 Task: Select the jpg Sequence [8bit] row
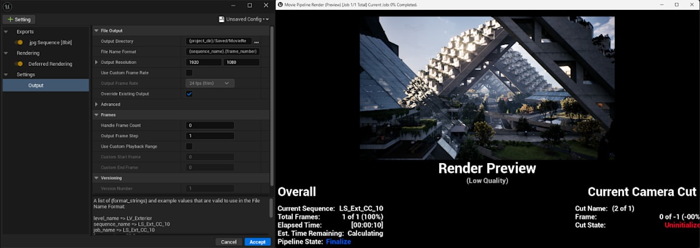[x=45, y=42]
